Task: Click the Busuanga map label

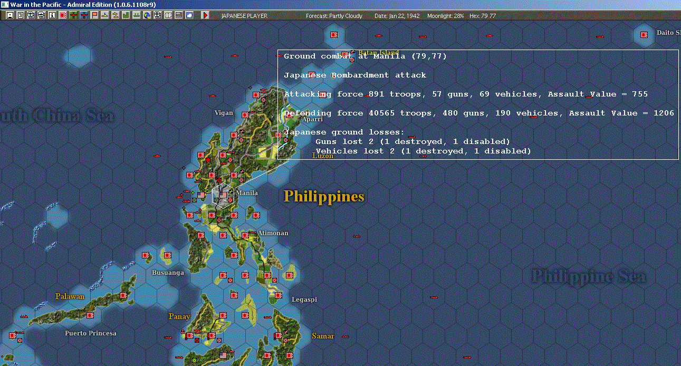Action: click(x=168, y=273)
